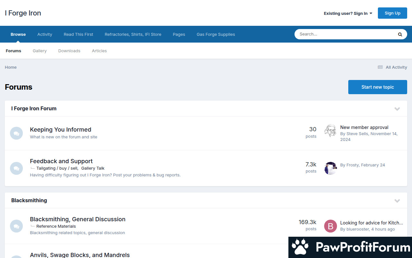412x258 pixels.
Task: Open the Reference Materials subforum link
Action: pos(56,226)
